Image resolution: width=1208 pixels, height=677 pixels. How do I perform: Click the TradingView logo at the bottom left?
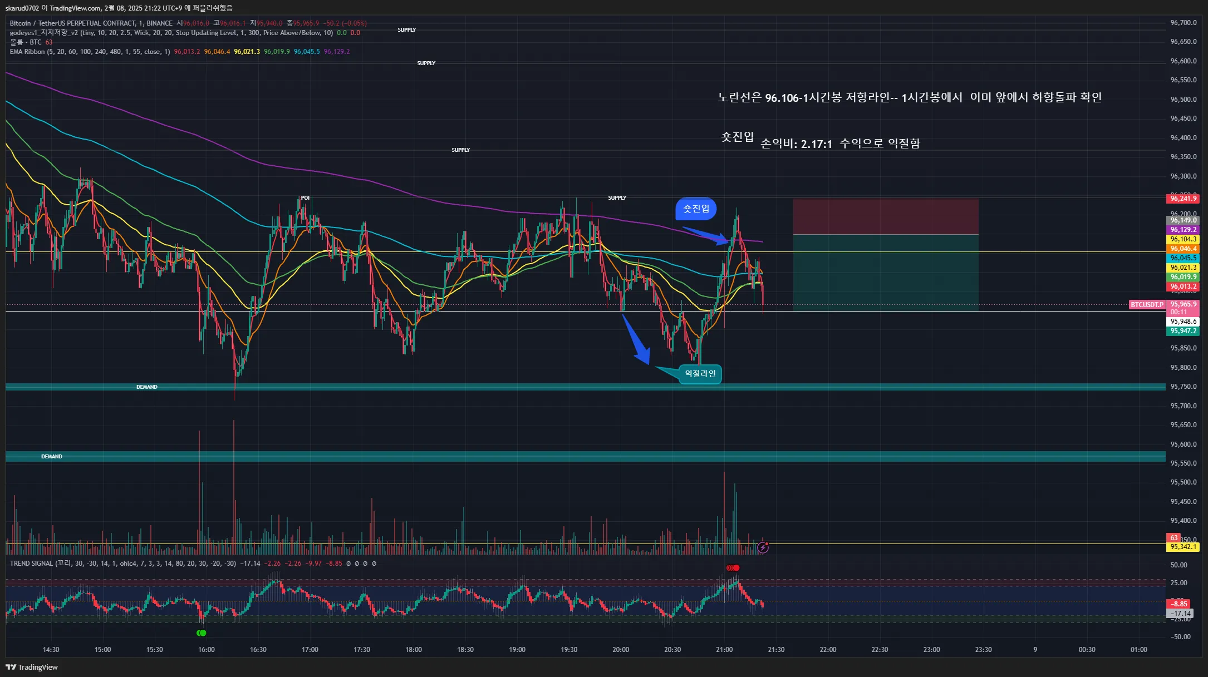pyautogui.click(x=32, y=667)
